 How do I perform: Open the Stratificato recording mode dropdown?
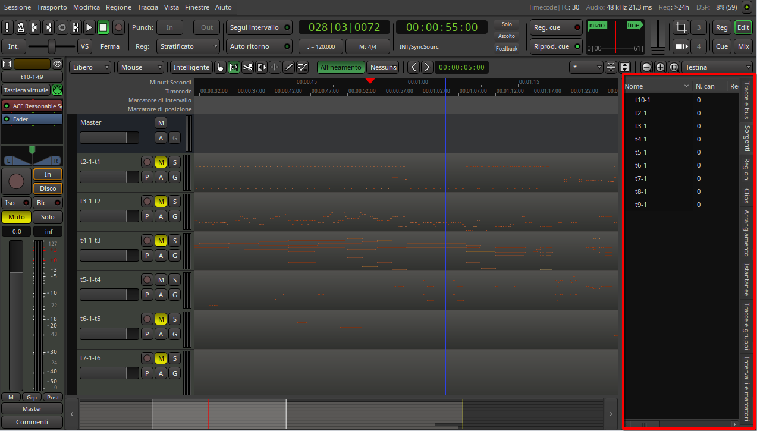[189, 46]
